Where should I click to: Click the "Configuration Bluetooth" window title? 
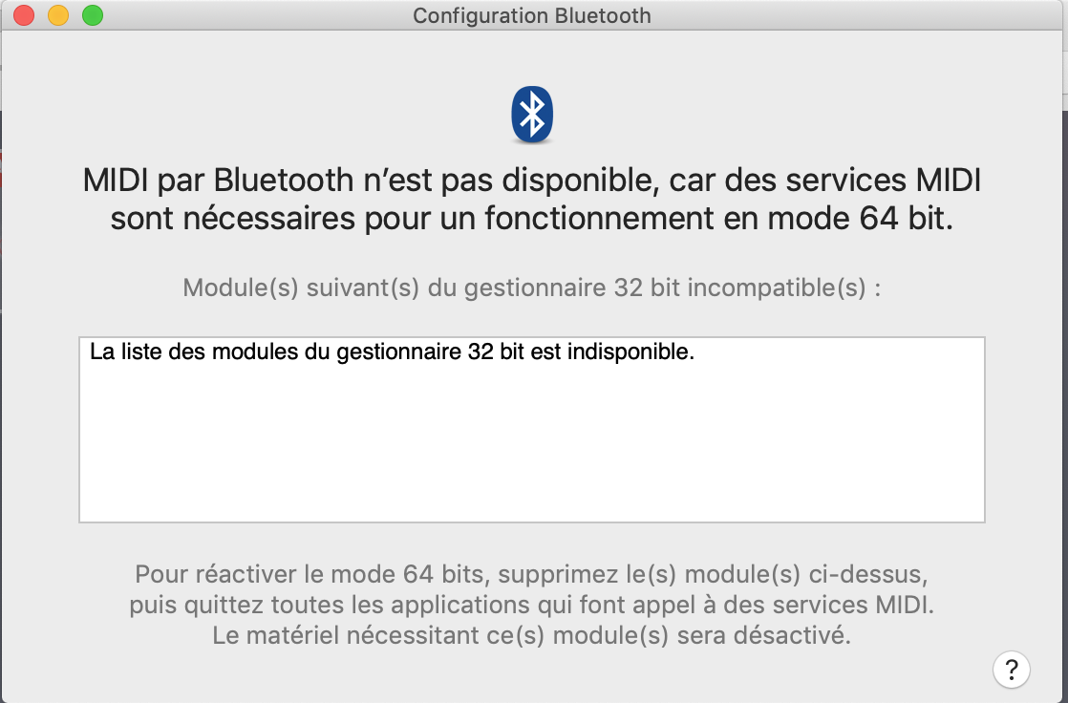click(532, 15)
